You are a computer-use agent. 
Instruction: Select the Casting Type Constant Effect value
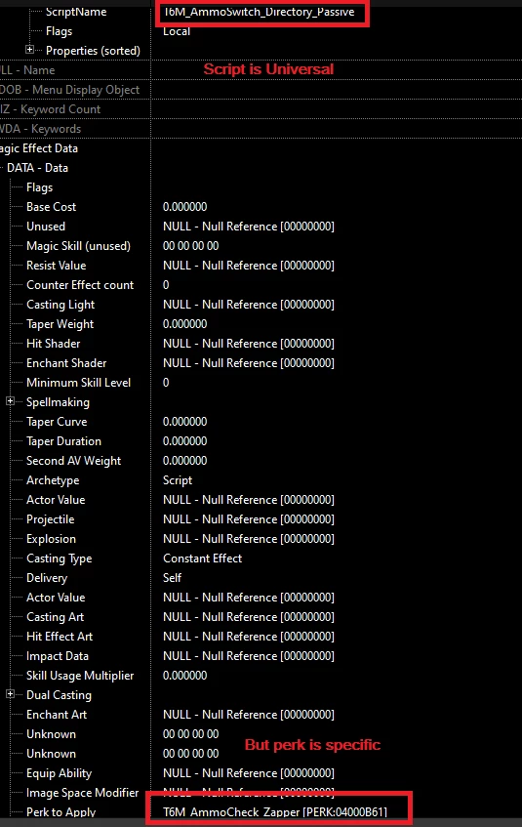click(203, 558)
